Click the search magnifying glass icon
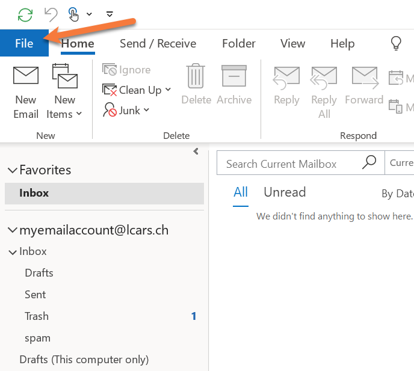Image resolution: width=414 pixels, height=371 pixels. pos(369,163)
